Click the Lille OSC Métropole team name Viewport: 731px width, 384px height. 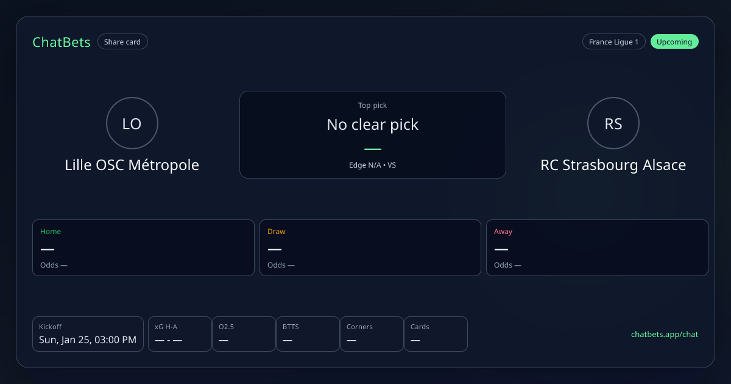132,165
